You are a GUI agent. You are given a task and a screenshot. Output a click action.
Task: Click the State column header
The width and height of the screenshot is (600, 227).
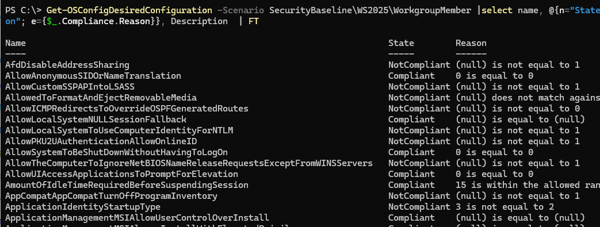(401, 43)
